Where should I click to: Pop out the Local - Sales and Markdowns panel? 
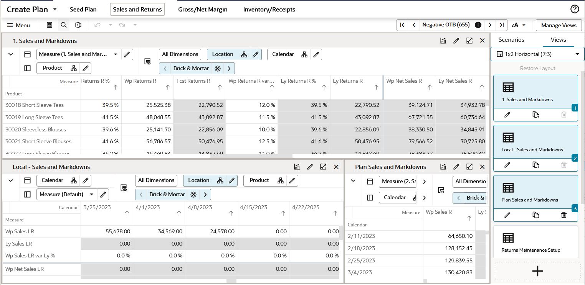[x=323, y=167]
